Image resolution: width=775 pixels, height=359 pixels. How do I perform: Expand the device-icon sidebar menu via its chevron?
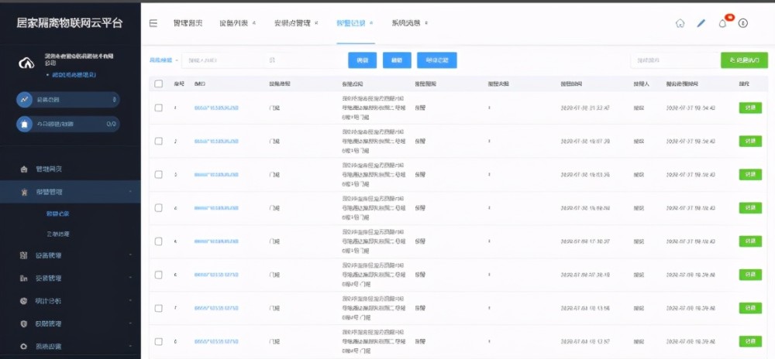tap(130, 255)
